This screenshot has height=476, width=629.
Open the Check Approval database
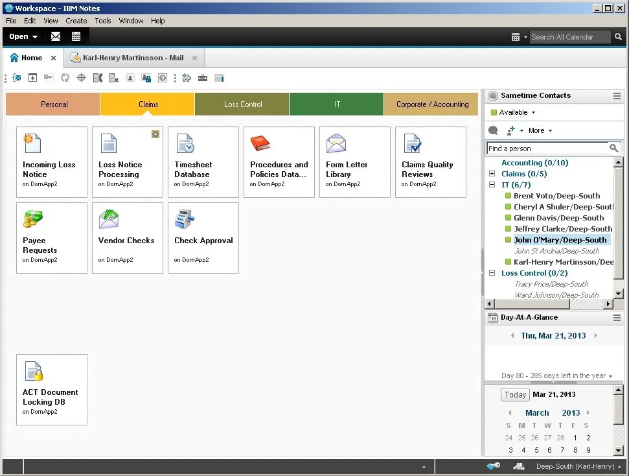pyautogui.click(x=203, y=237)
